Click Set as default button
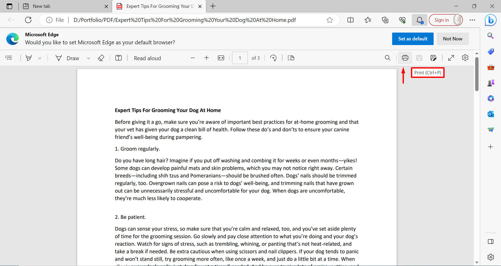This screenshot has width=501, height=266. [x=413, y=39]
